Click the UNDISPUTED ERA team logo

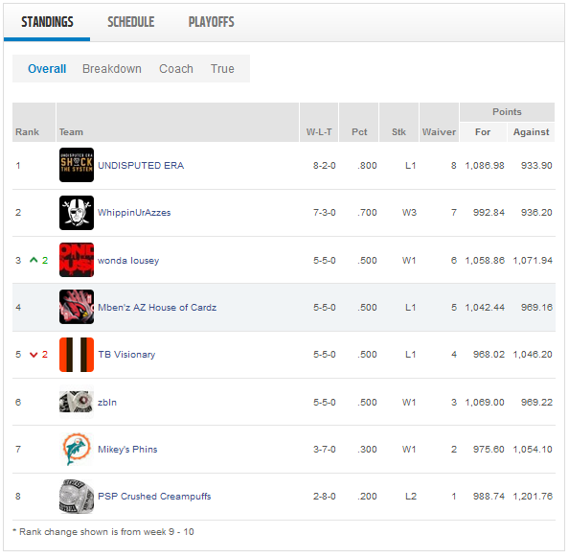pyautogui.click(x=77, y=165)
